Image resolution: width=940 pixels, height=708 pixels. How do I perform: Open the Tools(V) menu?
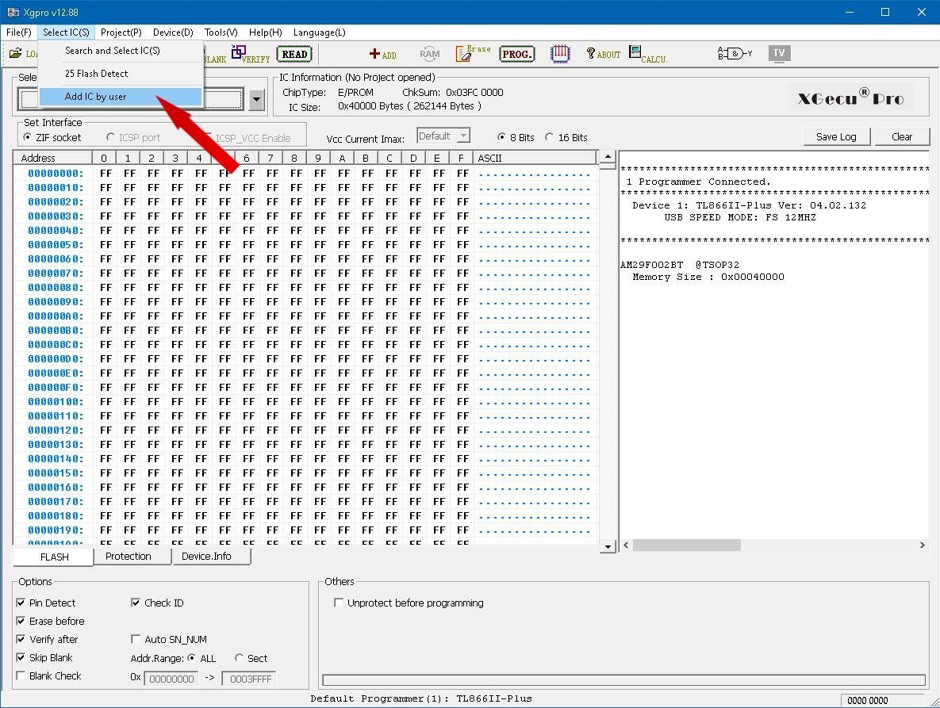221,33
